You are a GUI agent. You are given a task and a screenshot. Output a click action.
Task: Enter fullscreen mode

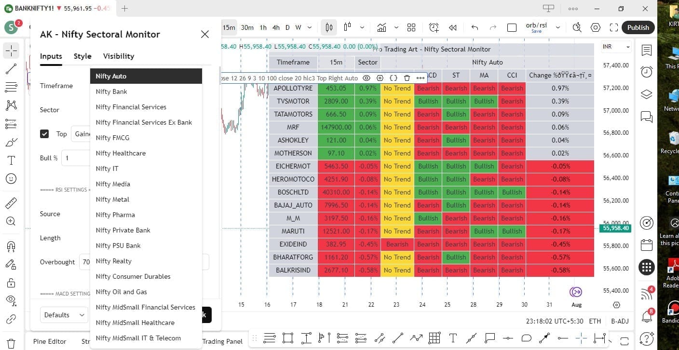click(614, 27)
